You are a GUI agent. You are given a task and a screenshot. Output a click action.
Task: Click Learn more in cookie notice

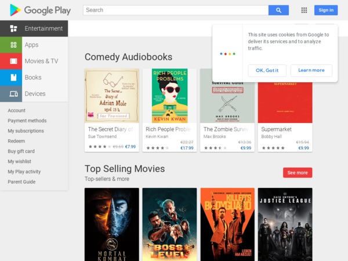pyautogui.click(x=311, y=70)
